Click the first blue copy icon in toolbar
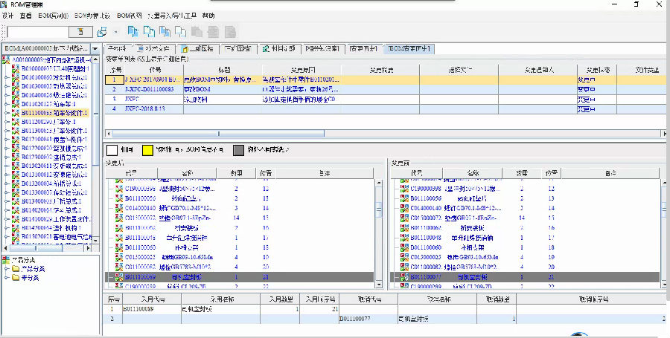Screen dimensions: 670x338 point(133,32)
